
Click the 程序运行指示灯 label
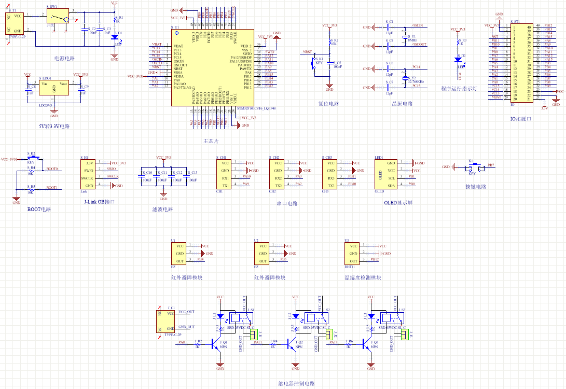[x=459, y=88]
